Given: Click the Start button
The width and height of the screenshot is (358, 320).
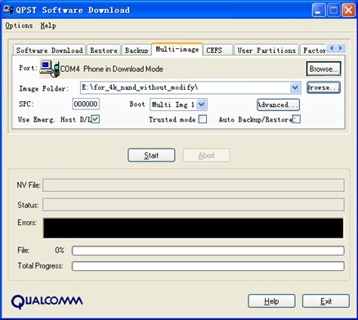Looking at the screenshot, I should 151,155.
